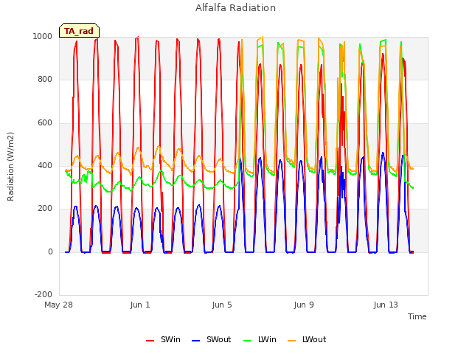Screen dimensions: 472x354
Task: Click the Time axis label
Action: click(x=417, y=316)
